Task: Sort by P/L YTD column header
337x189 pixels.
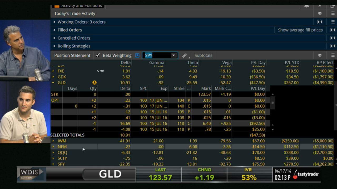Action: (x=292, y=62)
